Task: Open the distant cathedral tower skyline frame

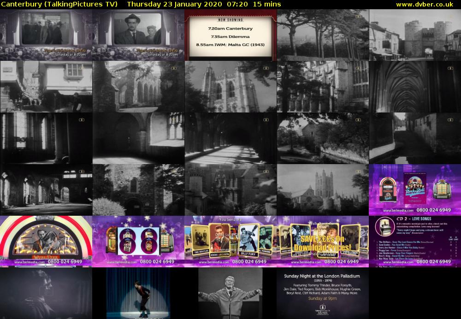Action: coord(323,189)
